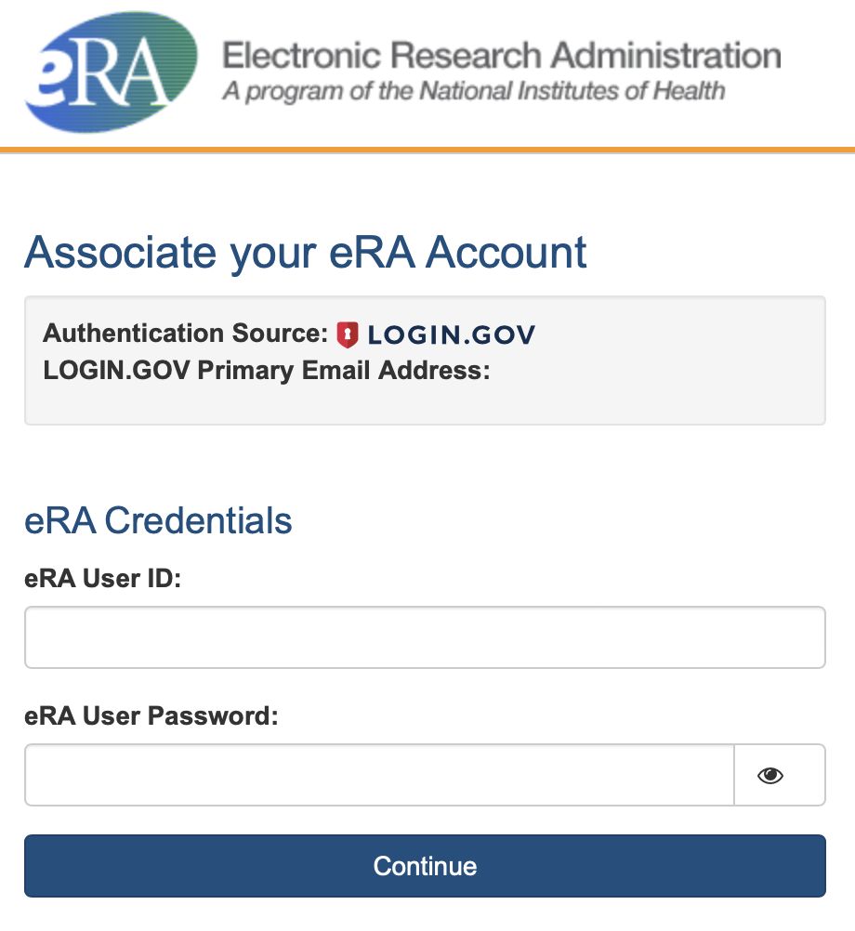Click the "eRA User Password:" label
The height and width of the screenshot is (931, 855).
[151, 716]
